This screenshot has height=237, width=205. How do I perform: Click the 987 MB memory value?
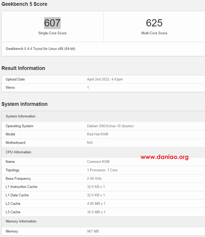coord(93,231)
